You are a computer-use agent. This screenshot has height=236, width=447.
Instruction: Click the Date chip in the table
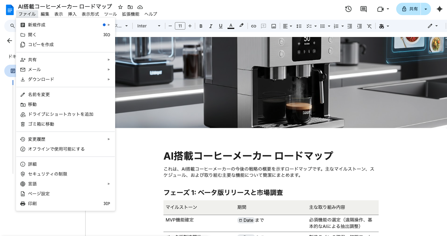tap(246, 220)
